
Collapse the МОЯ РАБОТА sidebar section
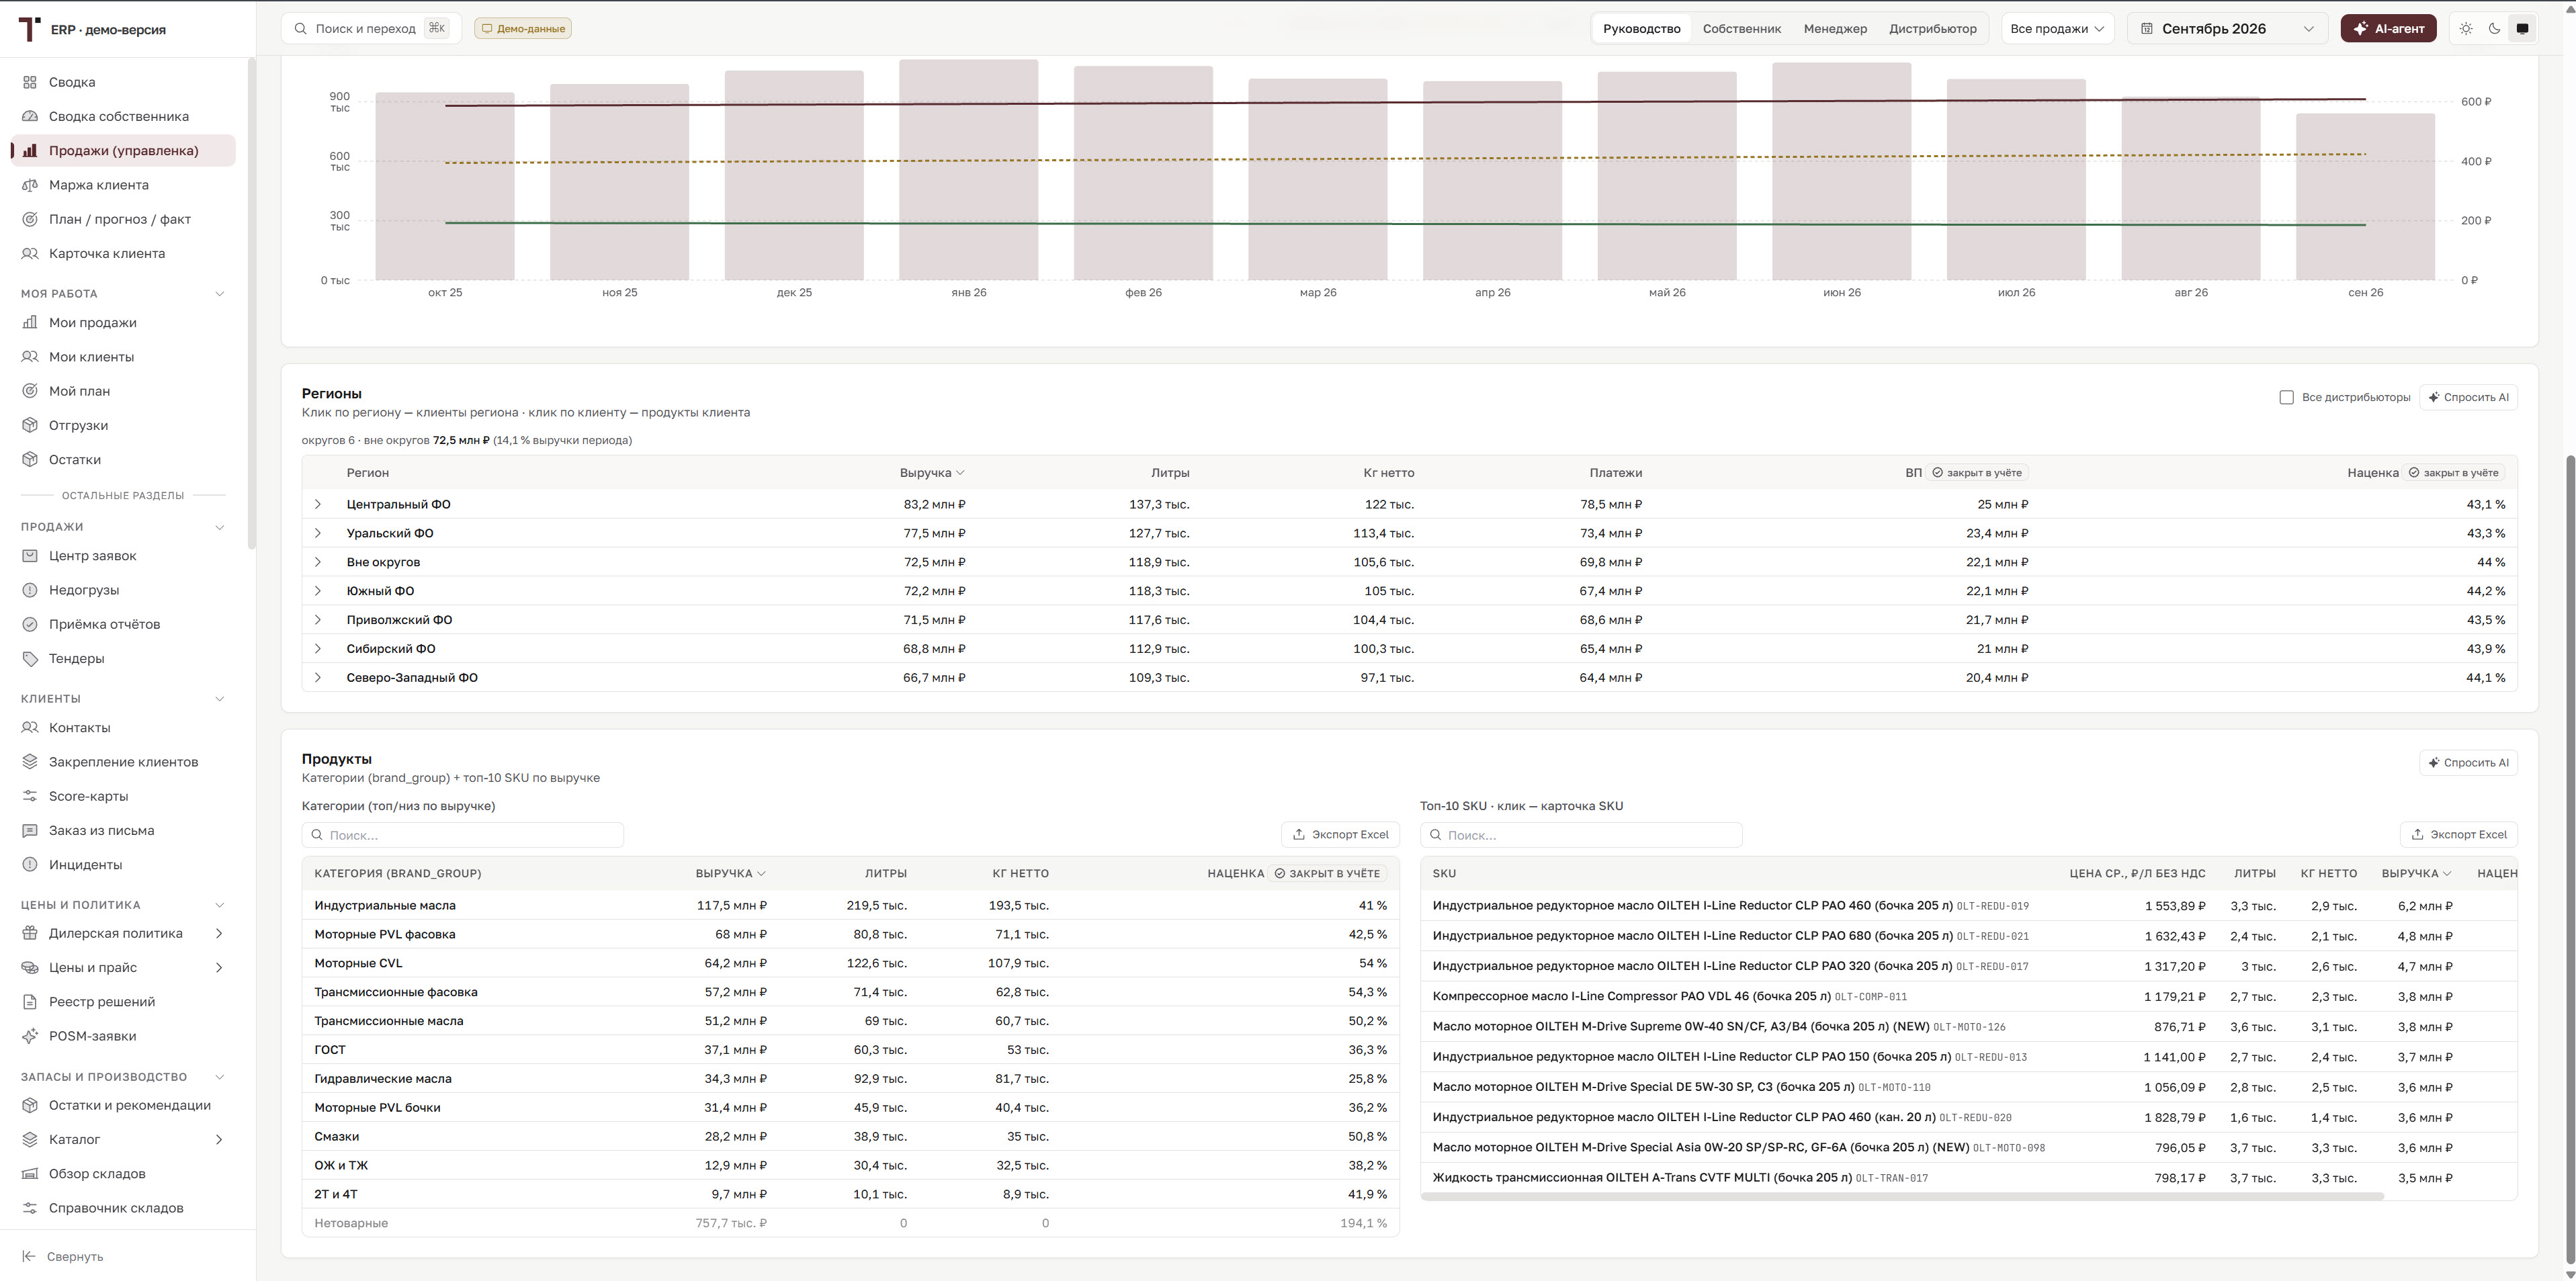(x=220, y=294)
